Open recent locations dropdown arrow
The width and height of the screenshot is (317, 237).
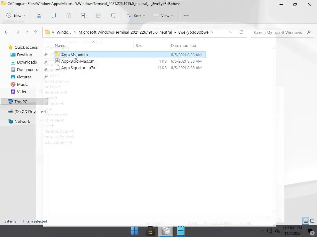click(x=27, y=32)
